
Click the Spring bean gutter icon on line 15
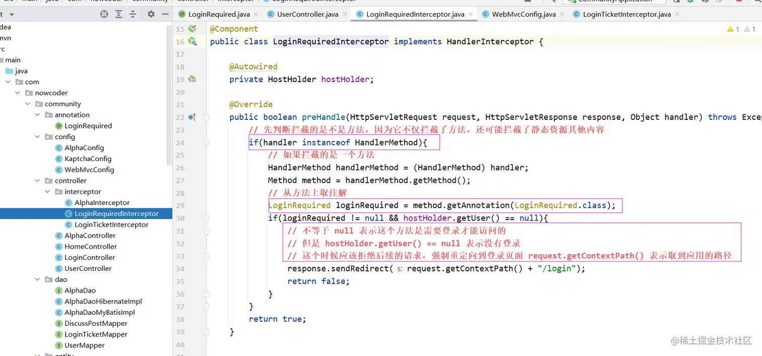192,29
